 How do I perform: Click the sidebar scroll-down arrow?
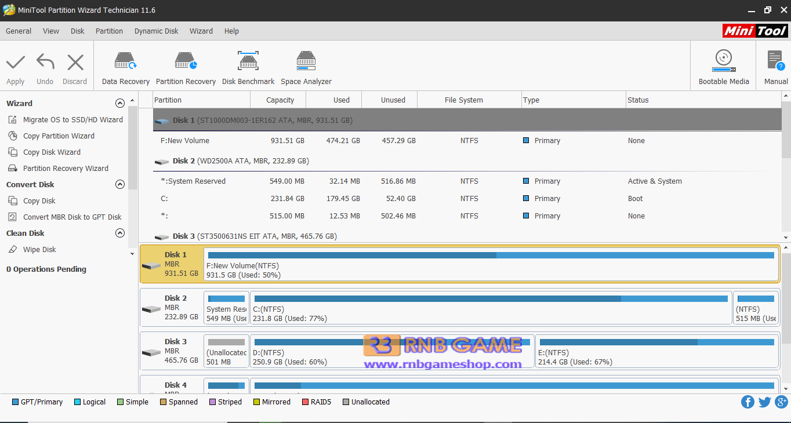tap(133, 254)
